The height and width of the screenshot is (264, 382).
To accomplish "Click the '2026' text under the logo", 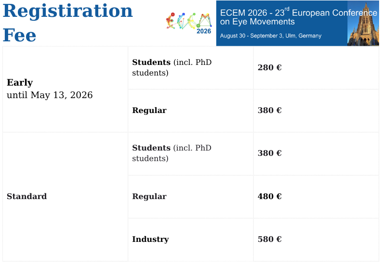I will (x=204, y=31).
